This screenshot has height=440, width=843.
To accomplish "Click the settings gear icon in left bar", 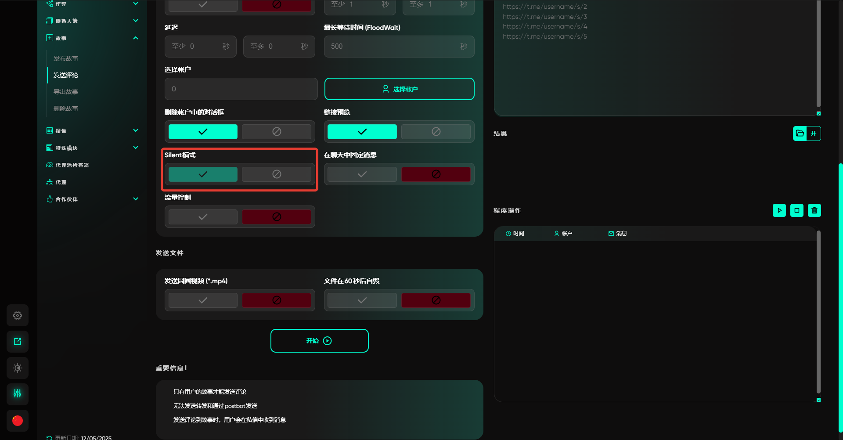I will (x=18, y=315).
